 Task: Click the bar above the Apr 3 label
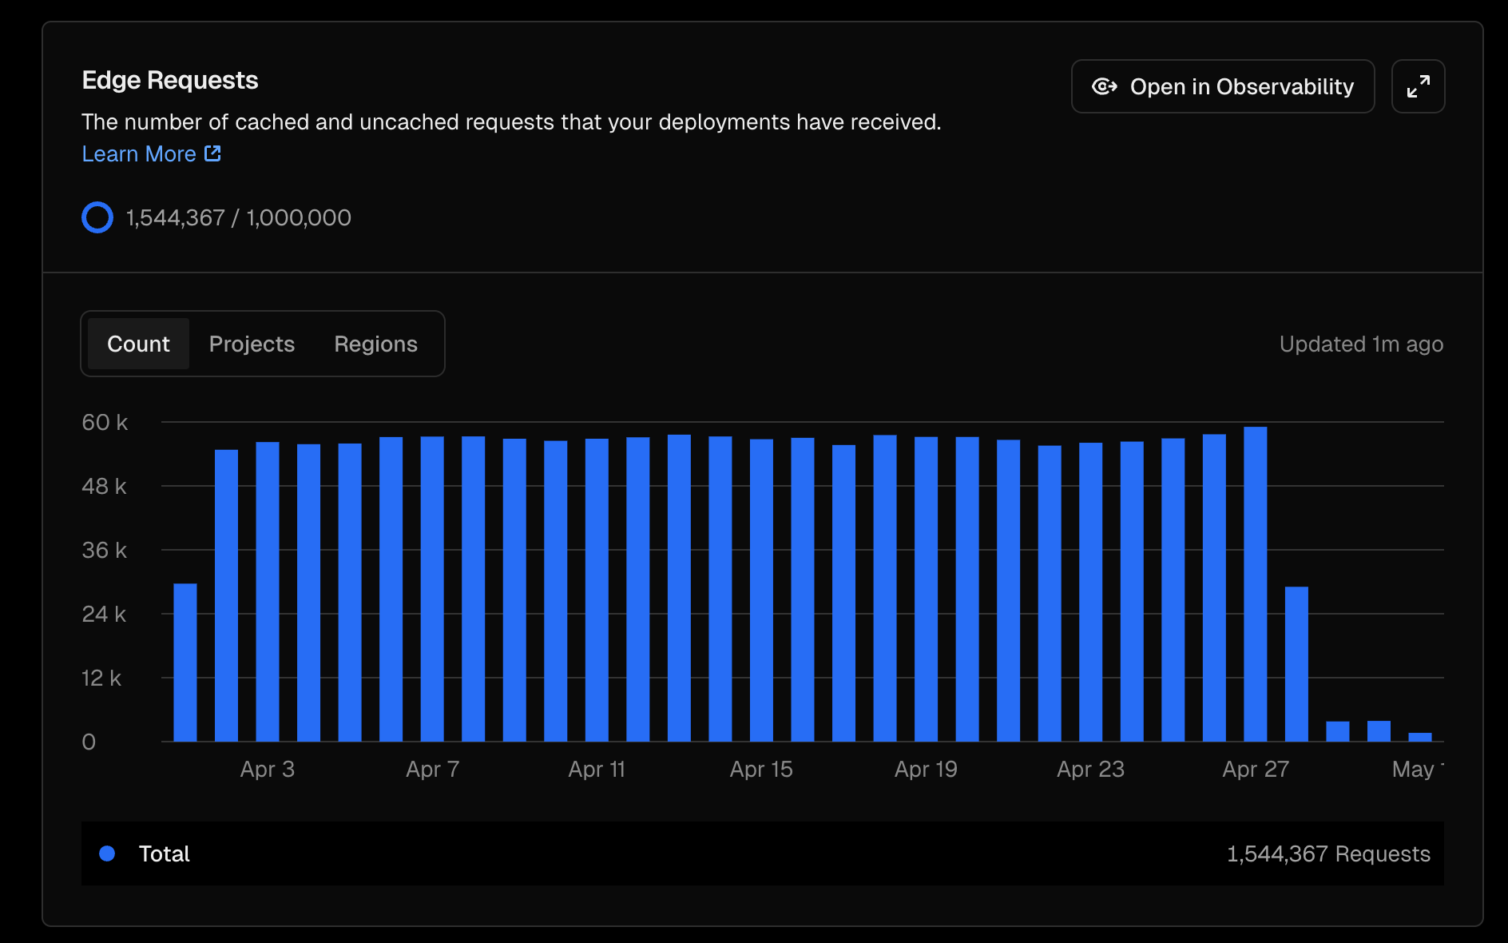[268, 591]
